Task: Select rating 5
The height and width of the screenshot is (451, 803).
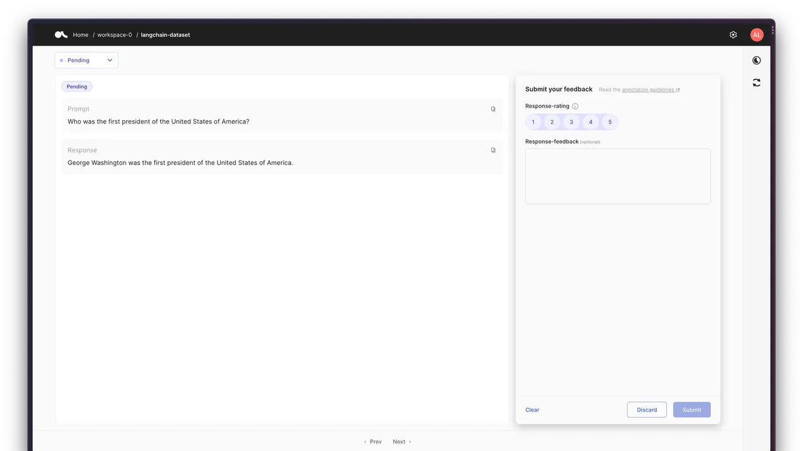Action: click(610, 122)
